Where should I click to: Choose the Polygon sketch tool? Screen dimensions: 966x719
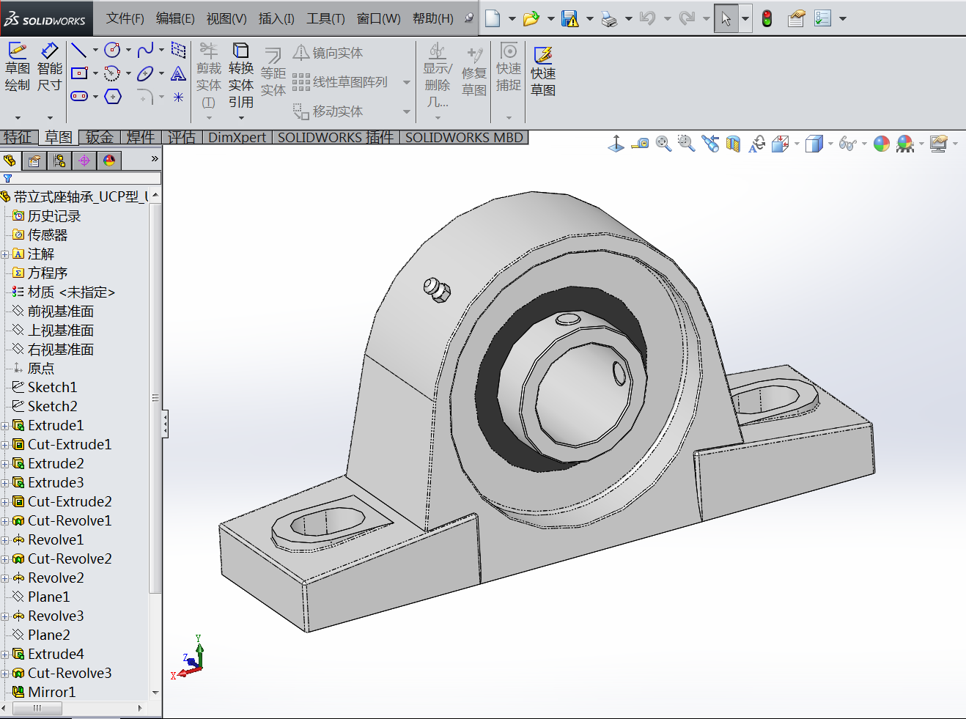113,97
